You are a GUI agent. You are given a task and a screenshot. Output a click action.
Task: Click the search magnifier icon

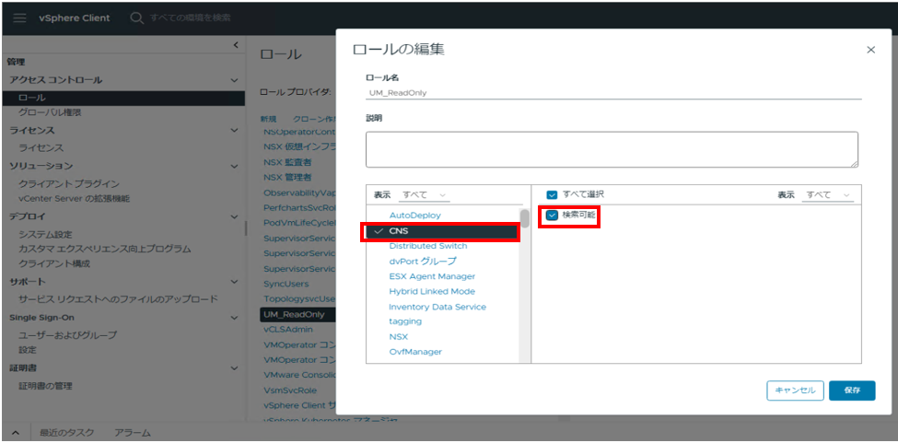pyautogui.click(x=136, y=17)
